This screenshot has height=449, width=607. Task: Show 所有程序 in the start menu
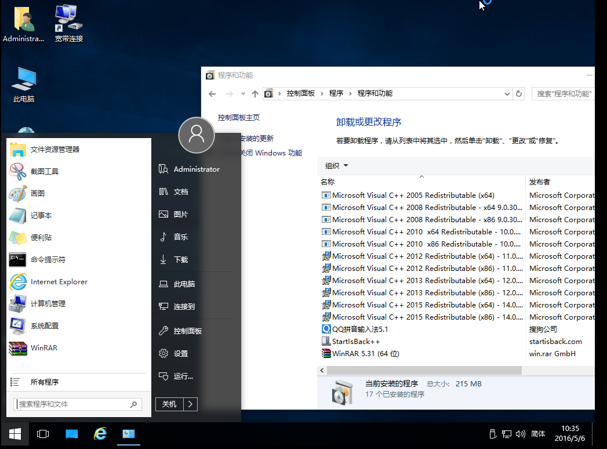tap(79, 382)
